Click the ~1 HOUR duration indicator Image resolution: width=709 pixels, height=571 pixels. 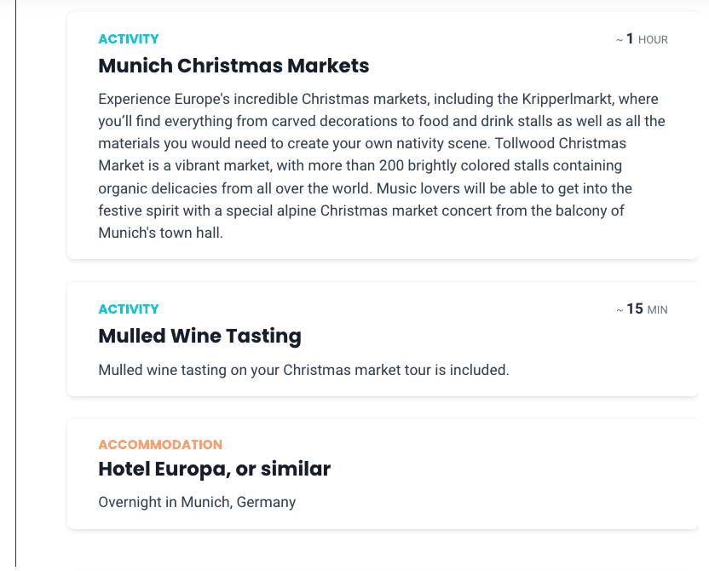click(642, 39)
